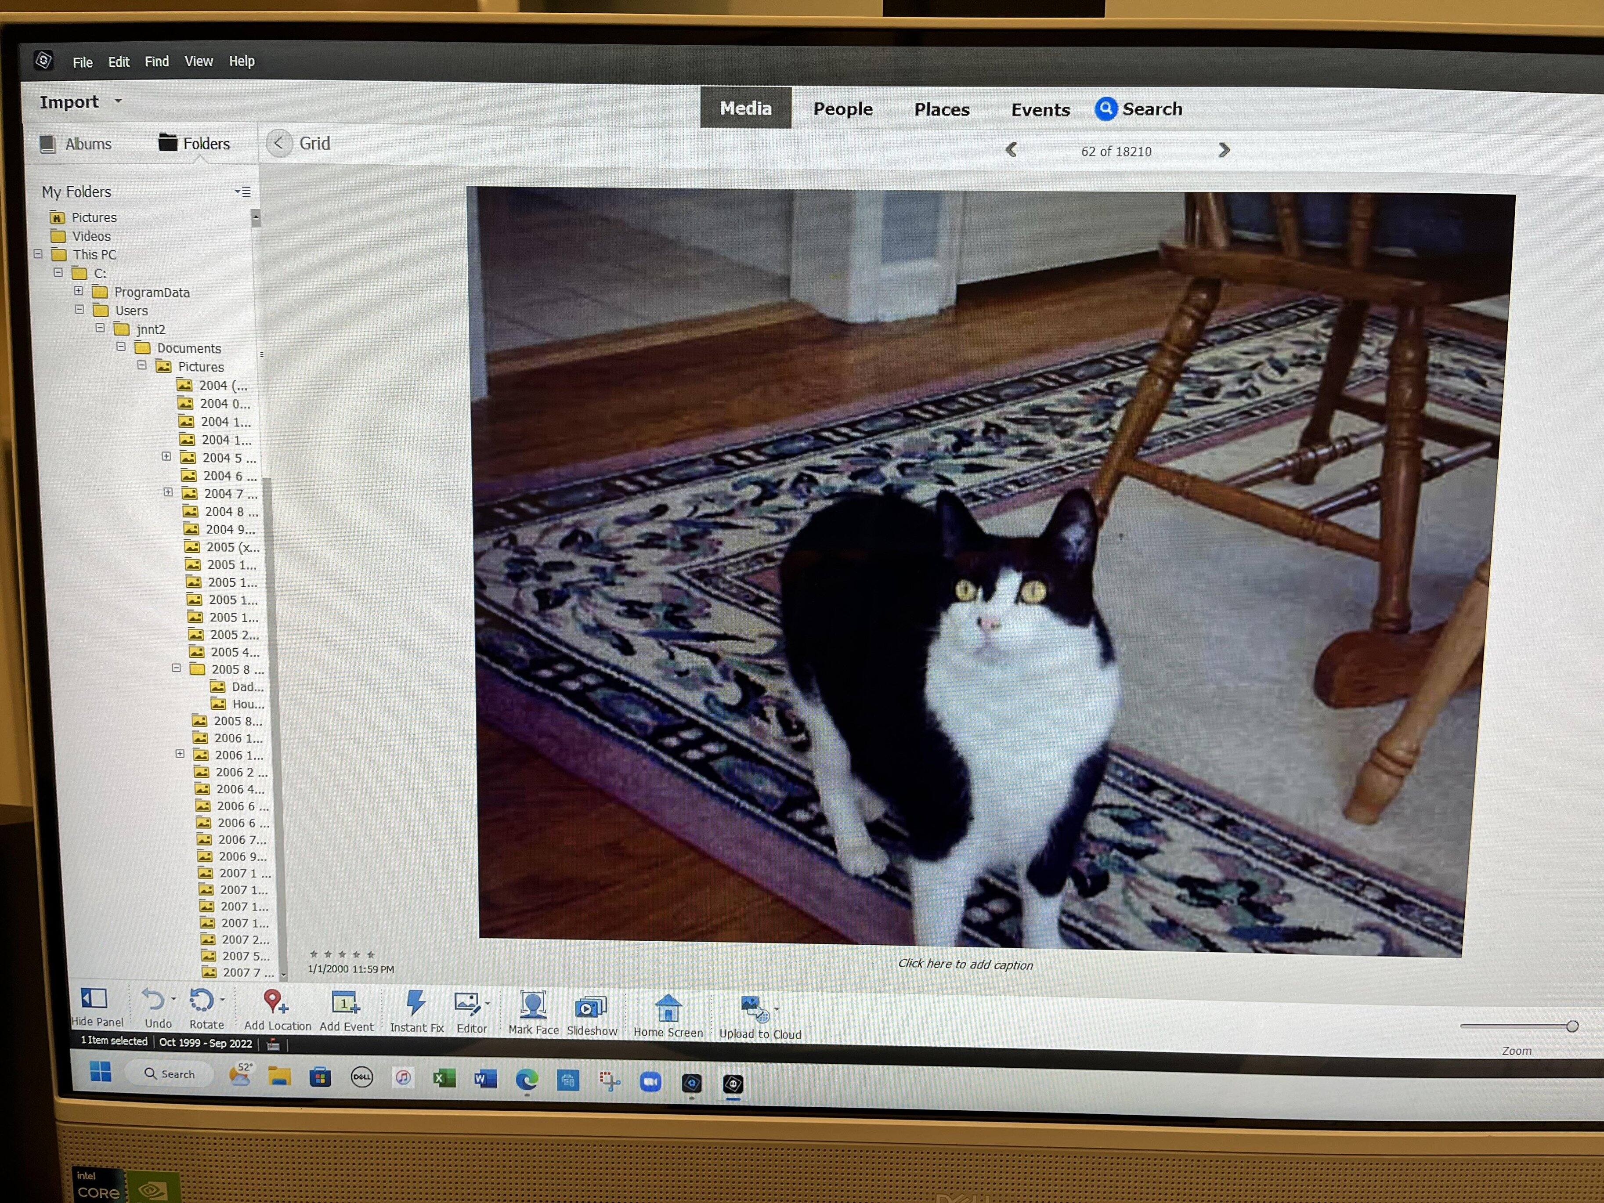Click Upload to Cloud icon
Viewport: 1604px width, 1203px height.
[x=753, y=1009]
